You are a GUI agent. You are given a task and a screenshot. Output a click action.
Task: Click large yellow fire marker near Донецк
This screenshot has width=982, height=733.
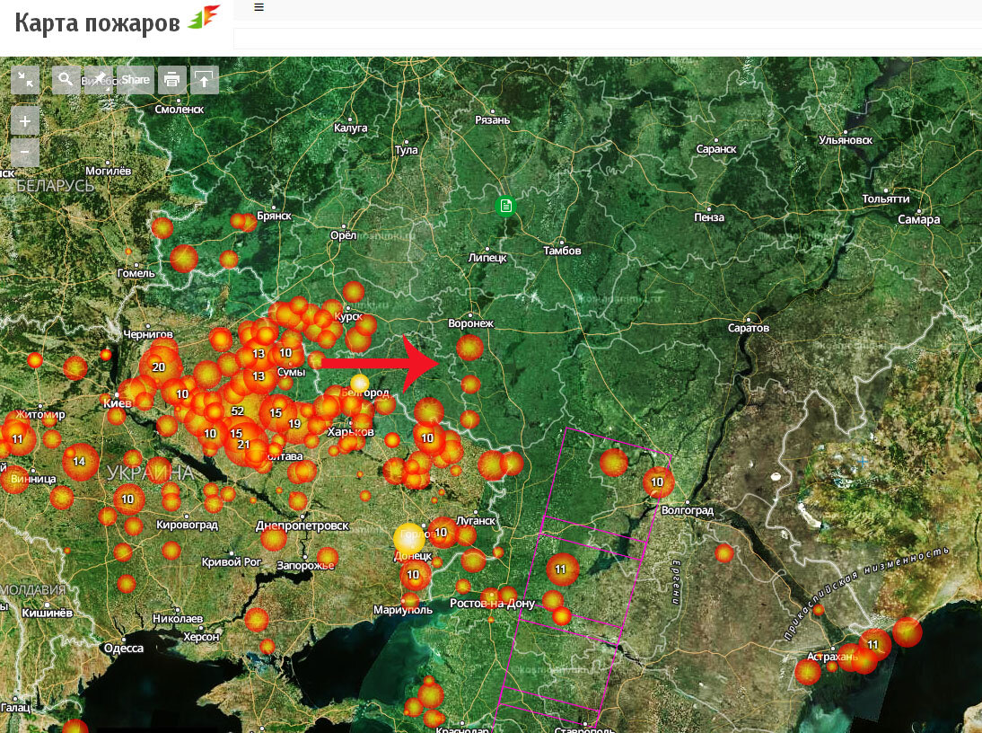[x=409, y=538]
